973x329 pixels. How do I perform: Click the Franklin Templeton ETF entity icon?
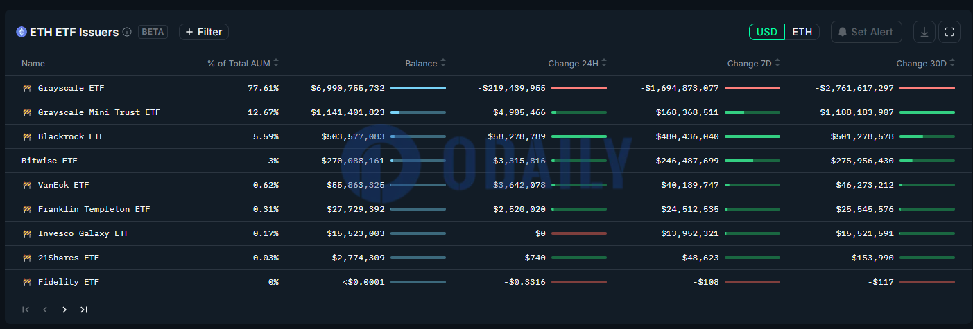pos(27,209)
